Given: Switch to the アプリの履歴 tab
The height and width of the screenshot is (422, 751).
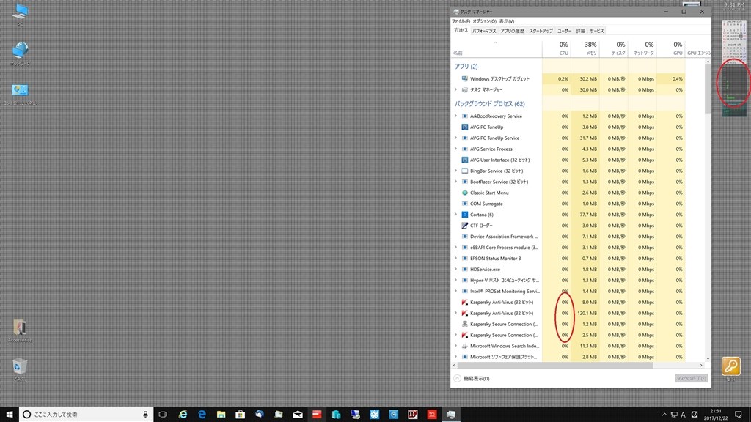Looking at the screenshot, I should pyautogui.click(x=513, y=31).
